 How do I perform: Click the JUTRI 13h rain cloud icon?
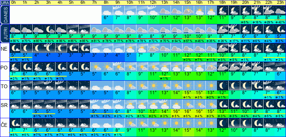tap(165, 29)
